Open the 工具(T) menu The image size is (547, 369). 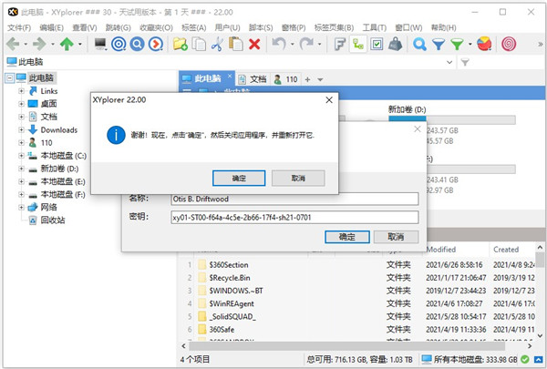(x=375, y=27)
